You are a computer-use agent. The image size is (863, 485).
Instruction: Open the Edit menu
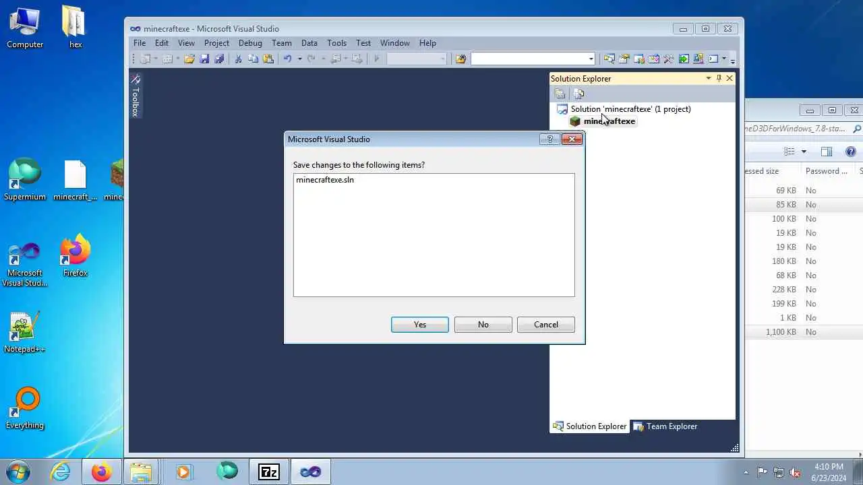point(162,43)
